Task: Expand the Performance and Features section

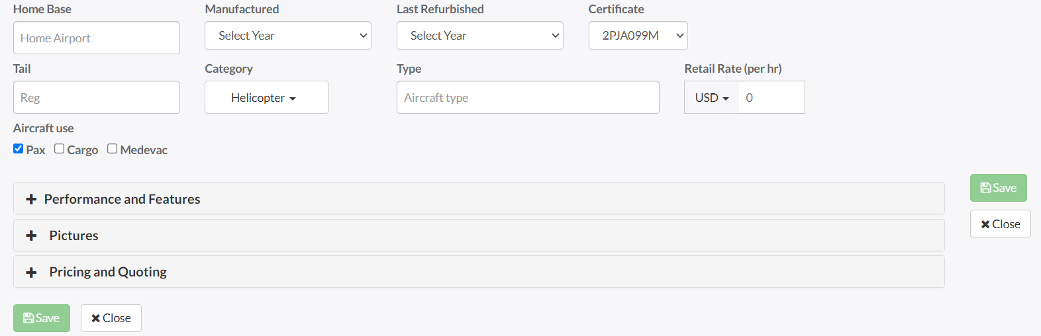Action: [x=122, y=199]
